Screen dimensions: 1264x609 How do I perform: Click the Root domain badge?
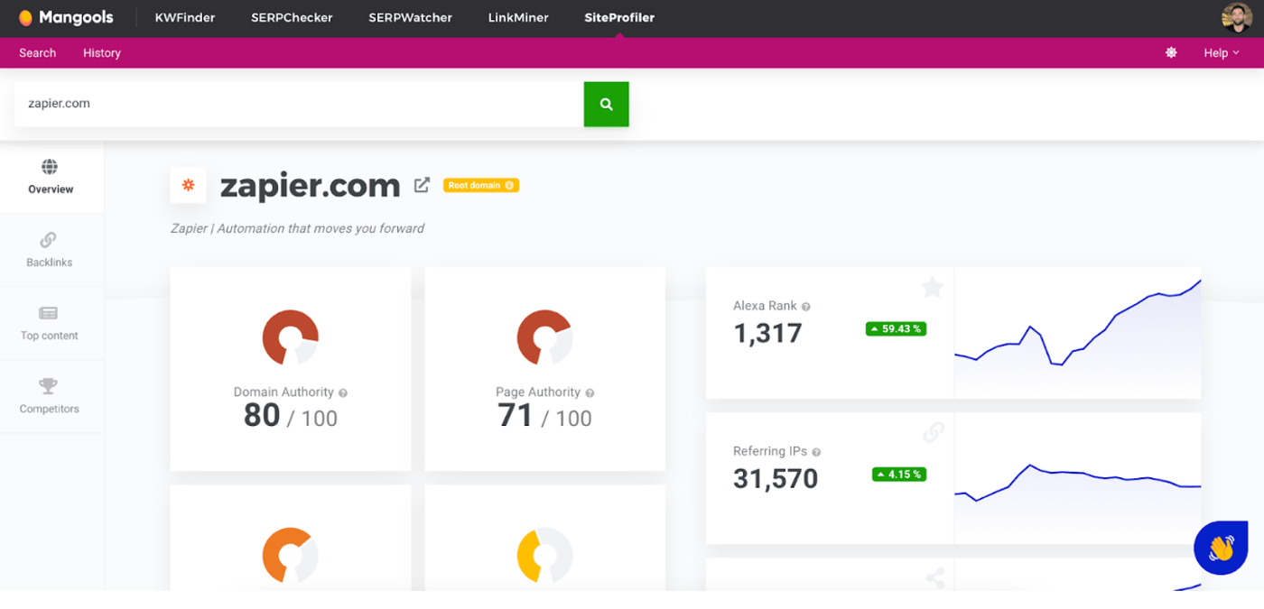(481, 185)
